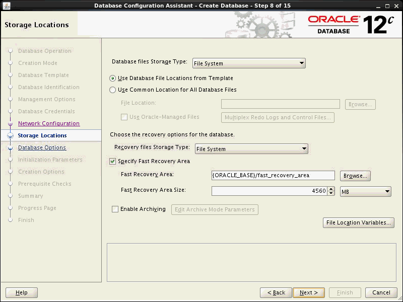The image size is (403, 302).
Task: Click the Storage Locations step bullet icon
Action: click(x=10, y=135)
